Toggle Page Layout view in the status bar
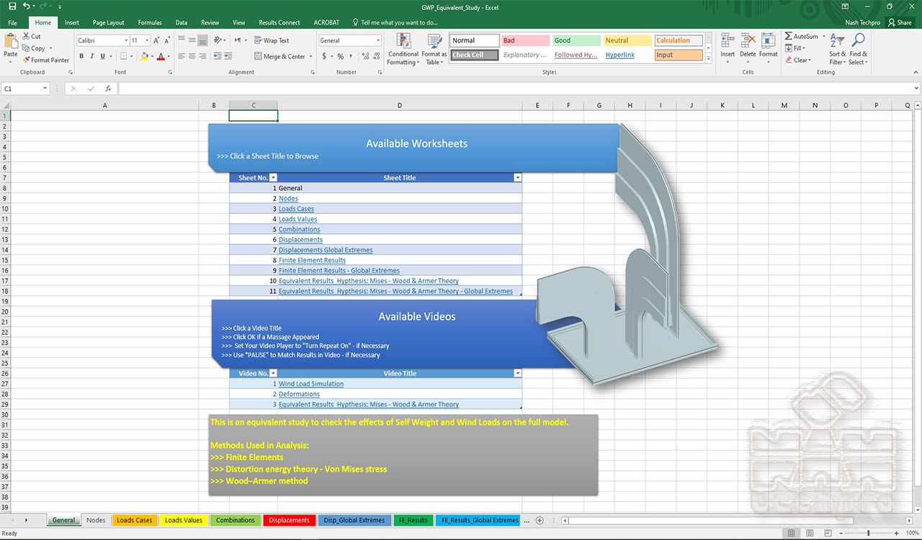This screenshot has width=922, height=540. point(810,533)
